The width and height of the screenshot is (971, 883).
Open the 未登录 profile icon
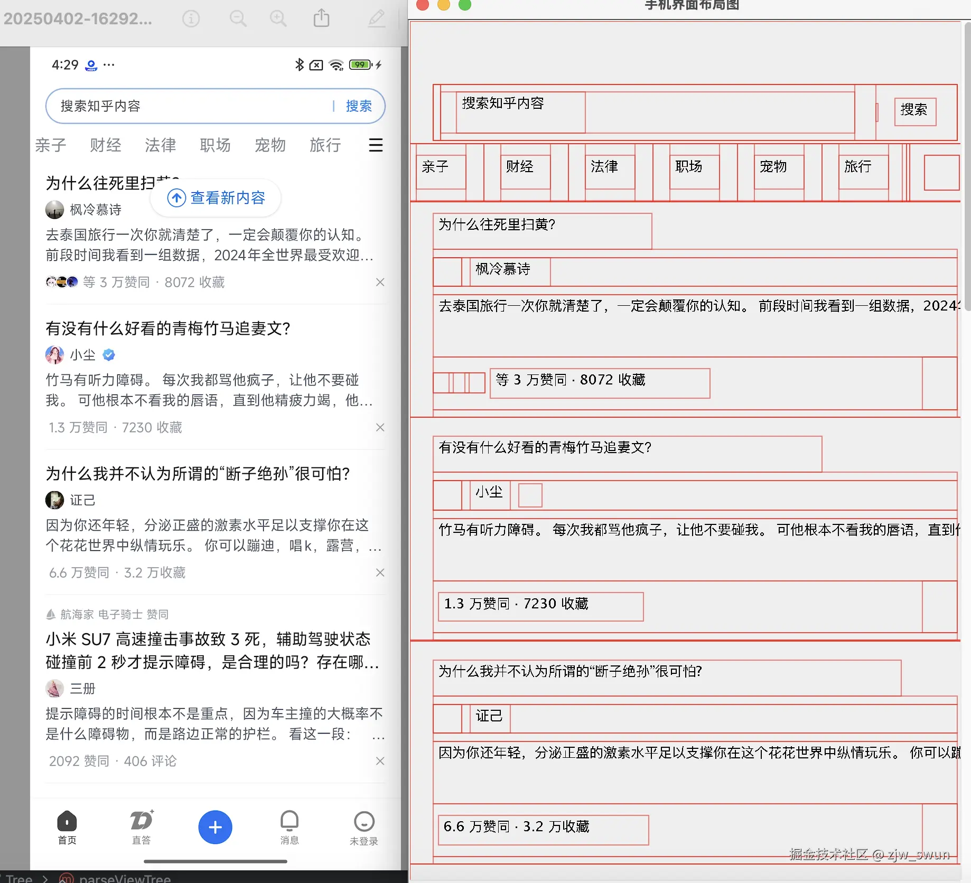(x=364, y=828)
